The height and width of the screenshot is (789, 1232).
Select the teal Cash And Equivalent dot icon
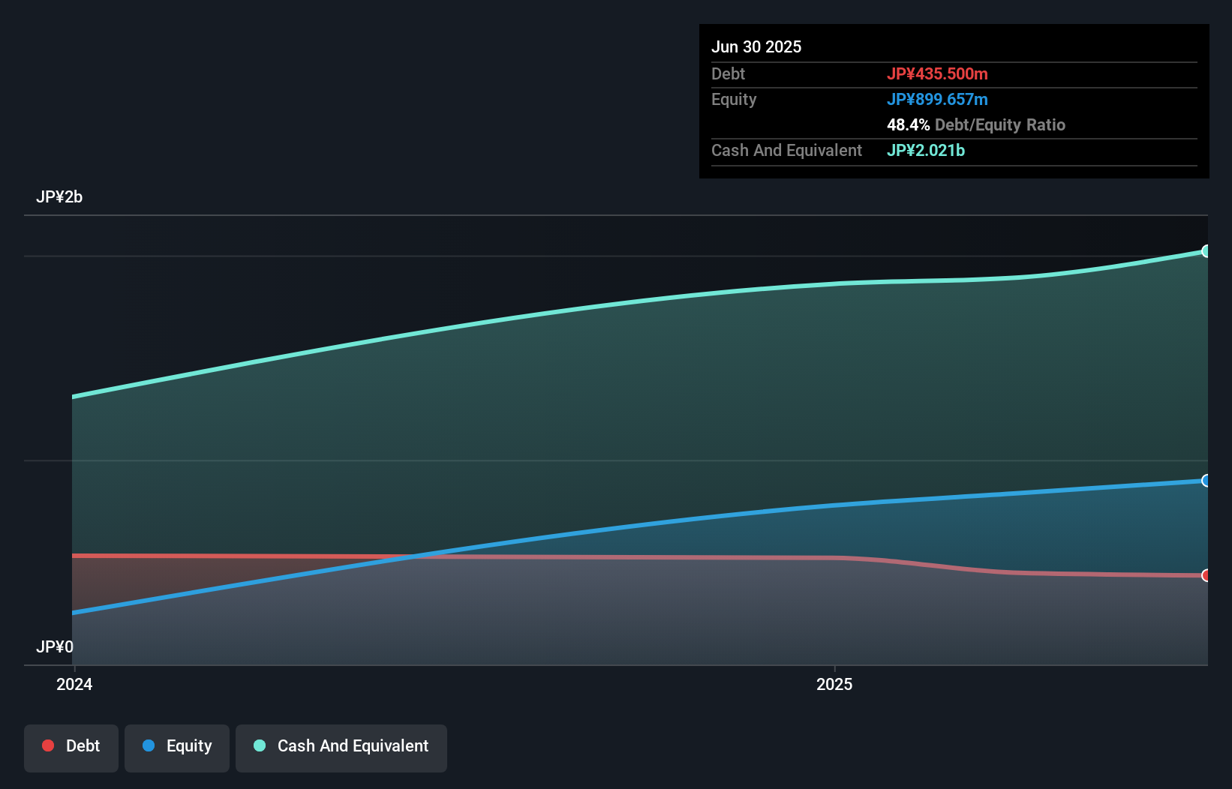click(259, 745)
